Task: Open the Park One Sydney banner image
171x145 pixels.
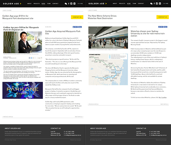Action: (x=22, y=90)
